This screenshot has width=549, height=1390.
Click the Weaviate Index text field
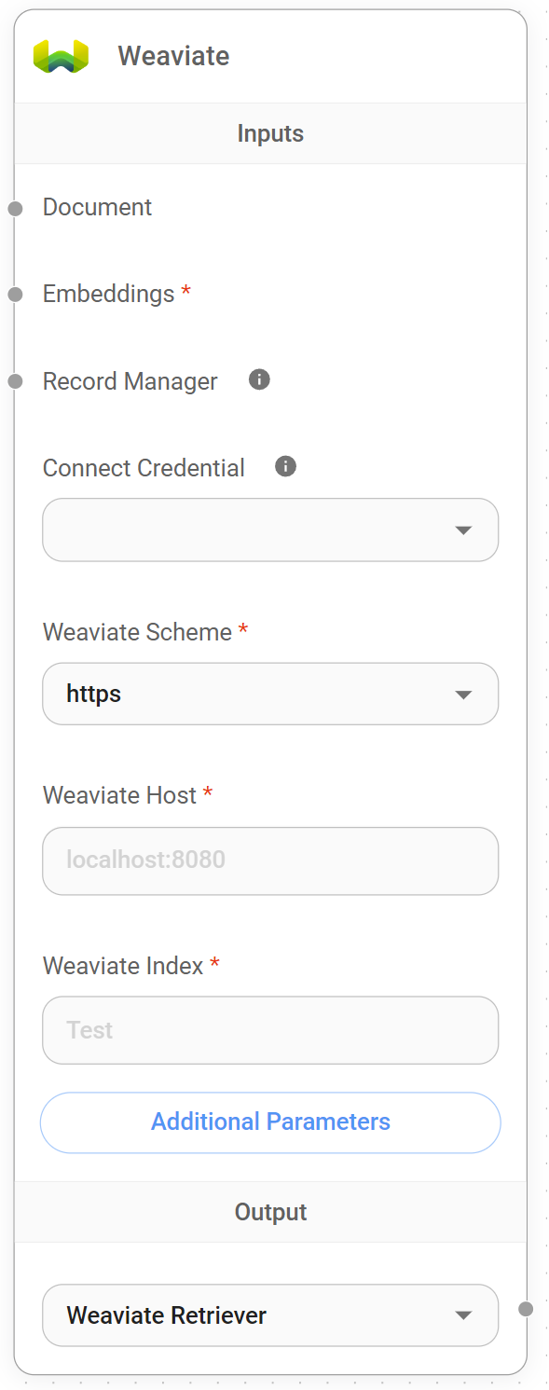[270, 1030]
